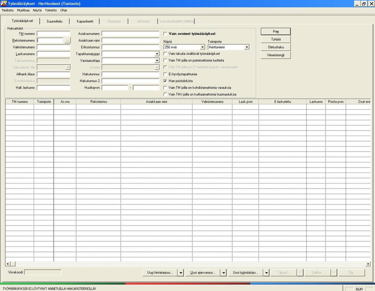The image size is (375, 291).
Task: Enable Vain avoimet työmääräykset checkbox
Action: 165,34
